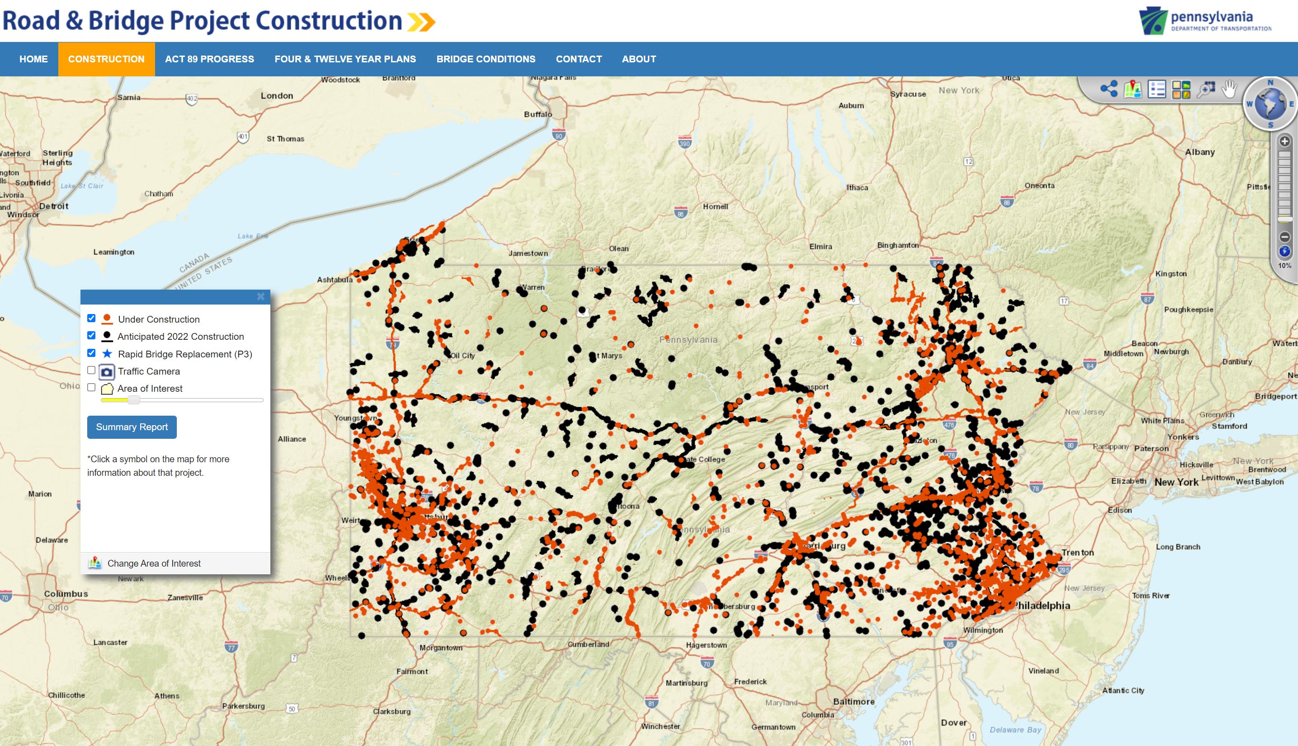Screen dimensions: 1298x746
Task: Click the share map icon
Action: (1109, 89)
